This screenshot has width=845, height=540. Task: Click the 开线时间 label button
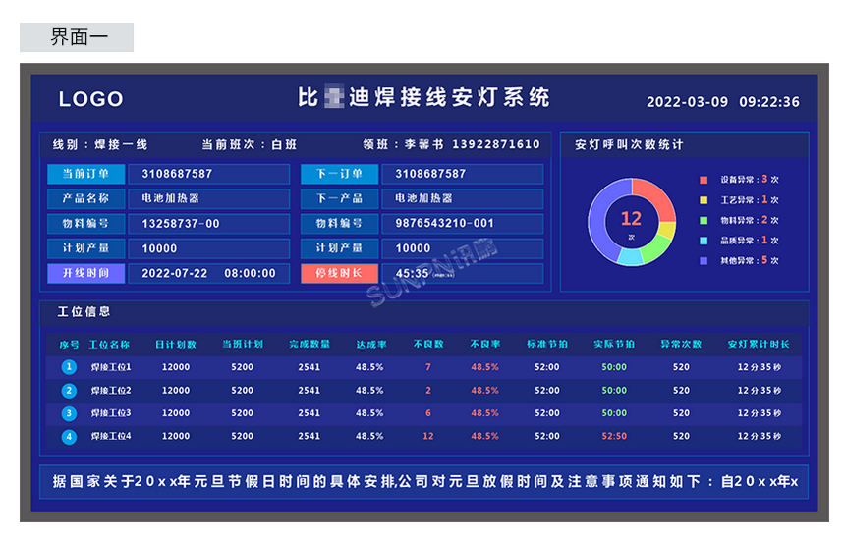click(x=86, y=273)
